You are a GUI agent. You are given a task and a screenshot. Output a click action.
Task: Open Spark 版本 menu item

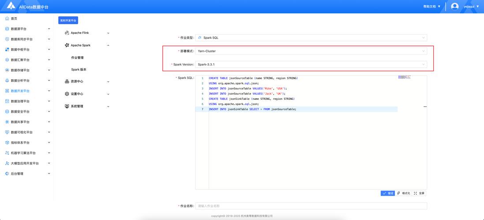[x=79, y=70]
